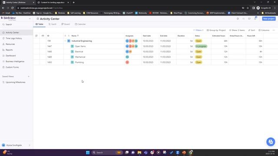Click the Status column header
This screenshot has width=278, height=156.
click(x=197, y=36)
